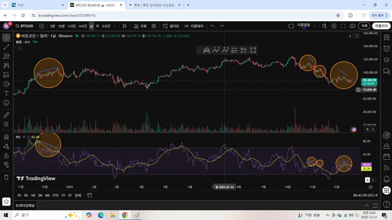Screen dimensions: 392x220
Task: Toggle lock all drawing tools
Action: tap(6, 155)
